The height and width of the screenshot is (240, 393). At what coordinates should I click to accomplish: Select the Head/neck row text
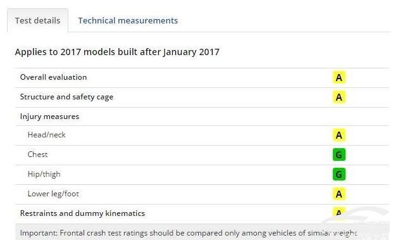pyautogui.click(x=47, y=135)
